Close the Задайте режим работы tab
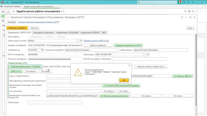207x116 pixels. click(59, 6)
